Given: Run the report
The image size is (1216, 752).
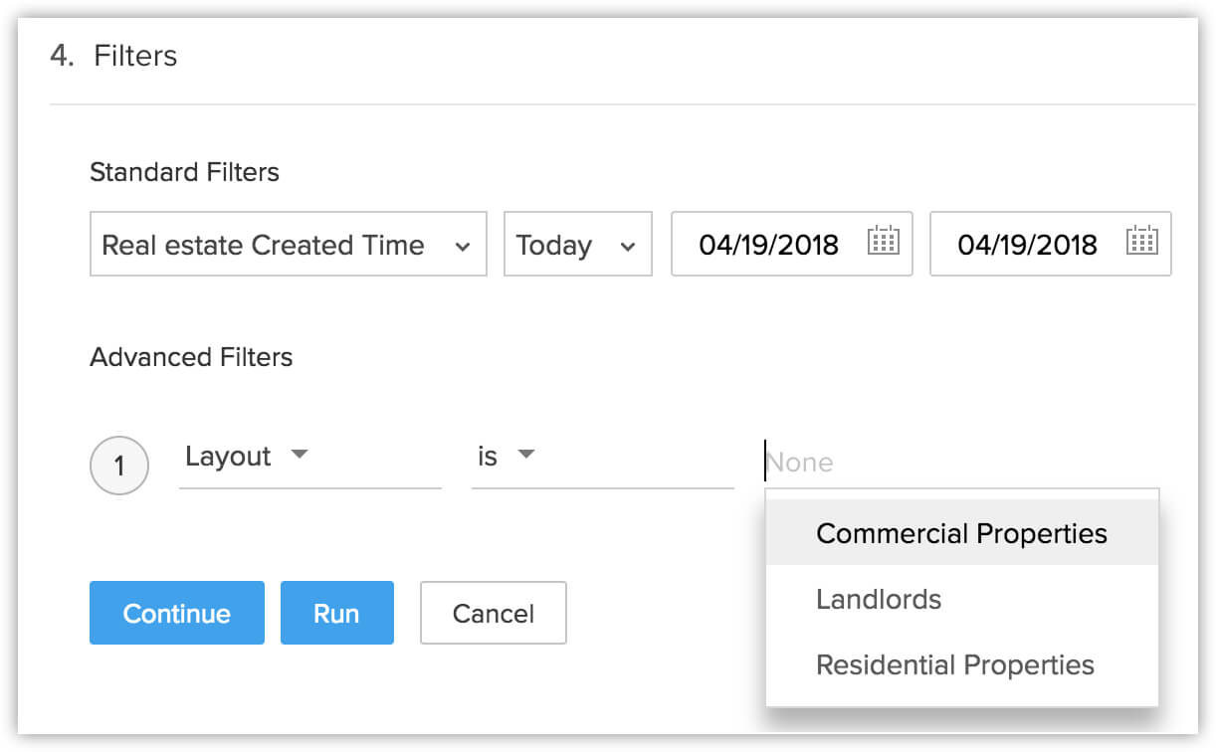Looking at the screenshot, I should [336, 613].
